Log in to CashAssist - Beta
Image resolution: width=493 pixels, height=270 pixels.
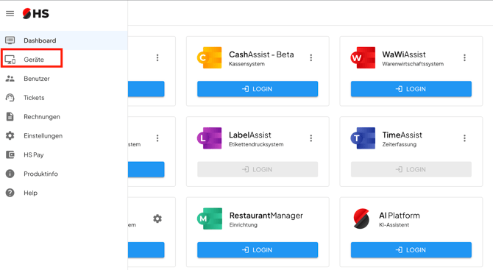(258, 89)
